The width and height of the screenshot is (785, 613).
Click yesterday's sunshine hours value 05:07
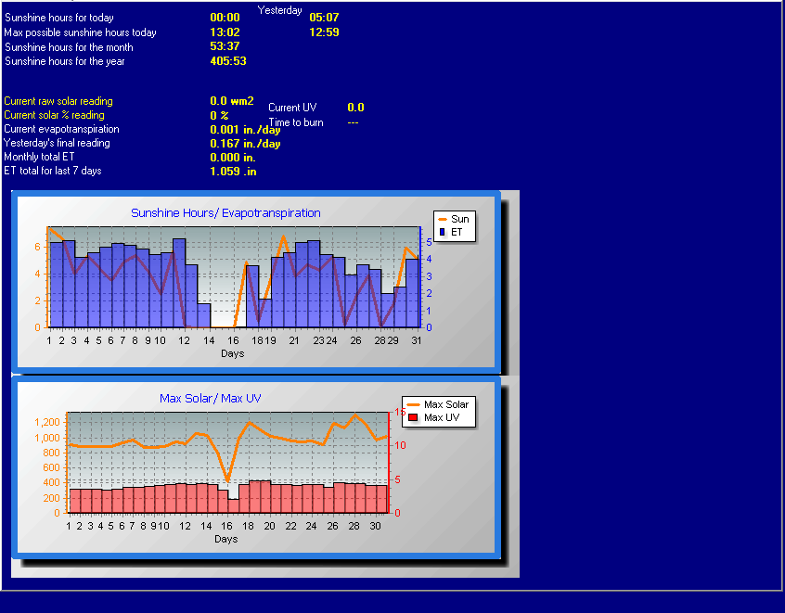click(x=324, y=18)
